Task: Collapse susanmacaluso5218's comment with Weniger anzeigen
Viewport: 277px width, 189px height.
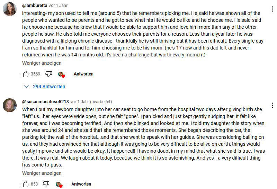Action: (42, 173)
